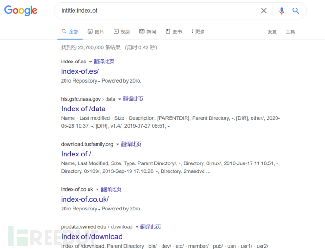
Task: Open 设置 (Settings)
Action: [272, 31]
